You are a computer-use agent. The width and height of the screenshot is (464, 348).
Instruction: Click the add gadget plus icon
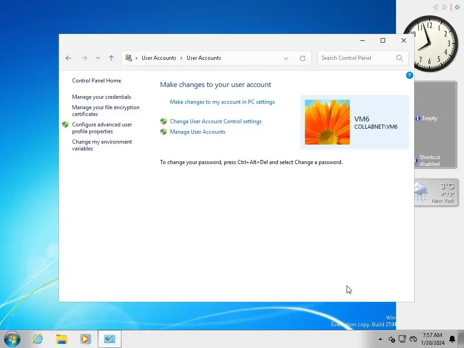pyautogui.click(x=457, y=7)
